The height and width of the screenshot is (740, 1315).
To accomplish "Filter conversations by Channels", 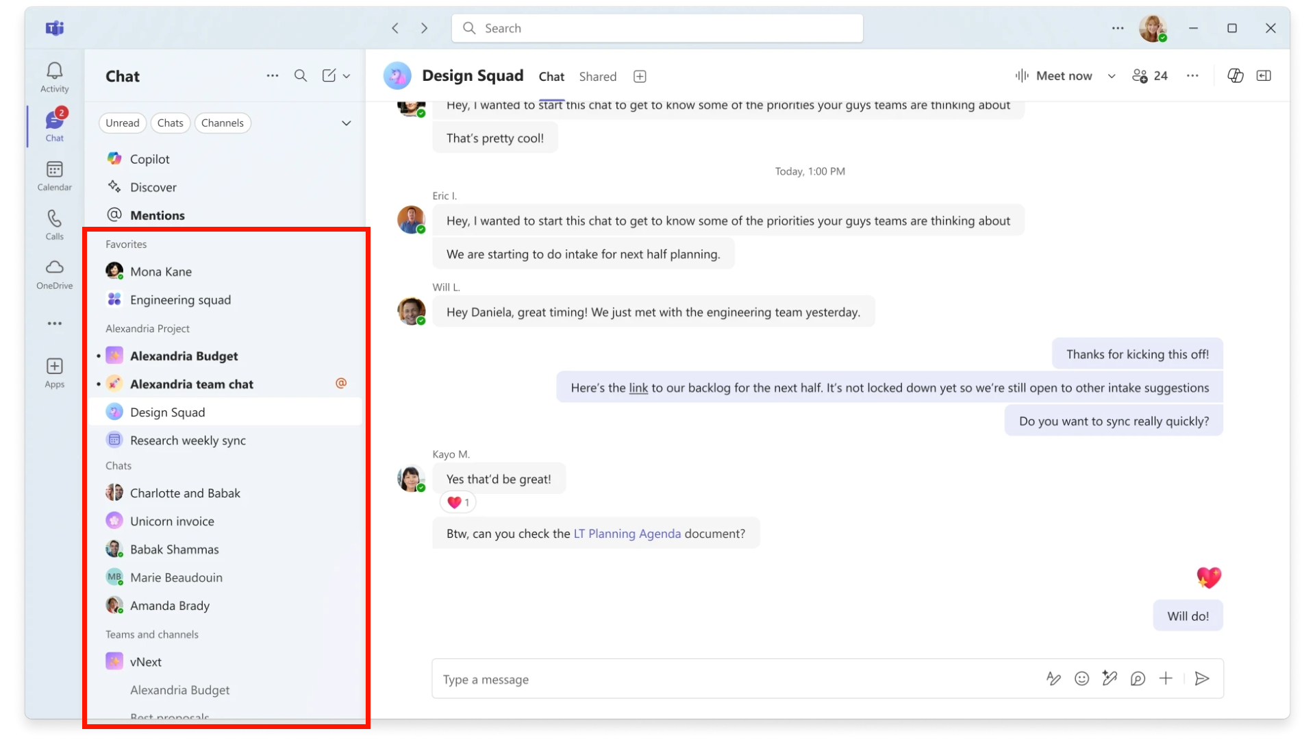I will [x=223, y=123].
